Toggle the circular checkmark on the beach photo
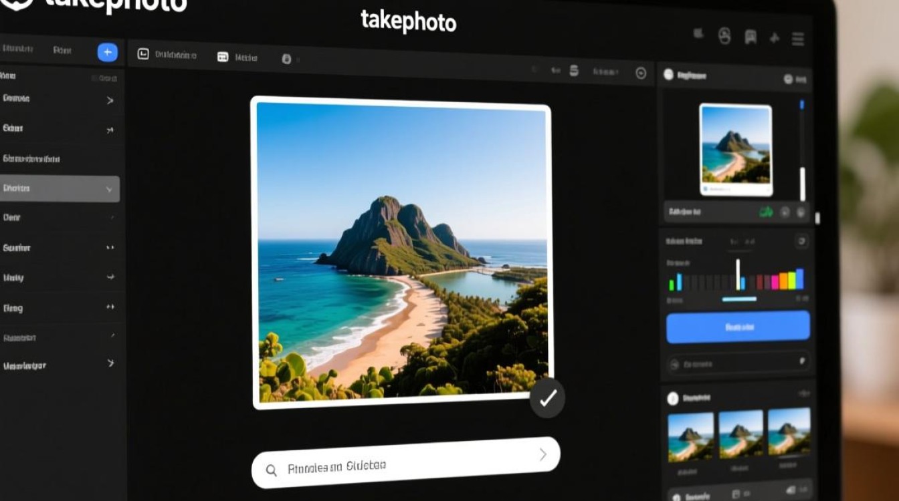Screen dimensions: 899x501 [547, 397]
